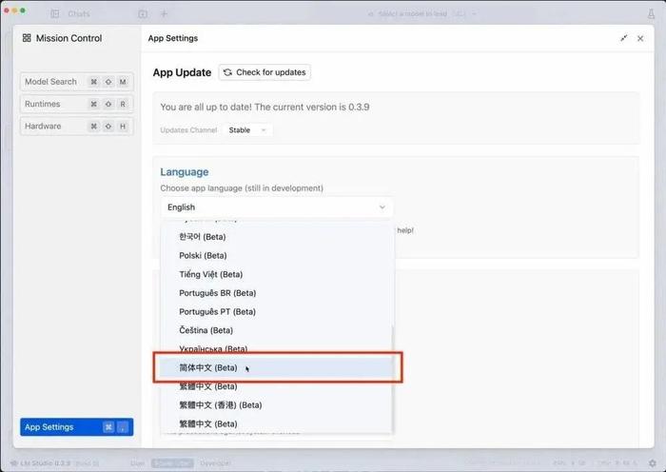Click the plus new chat icon
Viewport: 666px width, 472px height.
click(x=164, y=13)
